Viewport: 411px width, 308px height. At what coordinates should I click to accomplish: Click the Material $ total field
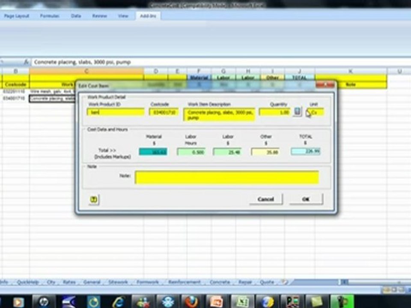click(153, 151)
